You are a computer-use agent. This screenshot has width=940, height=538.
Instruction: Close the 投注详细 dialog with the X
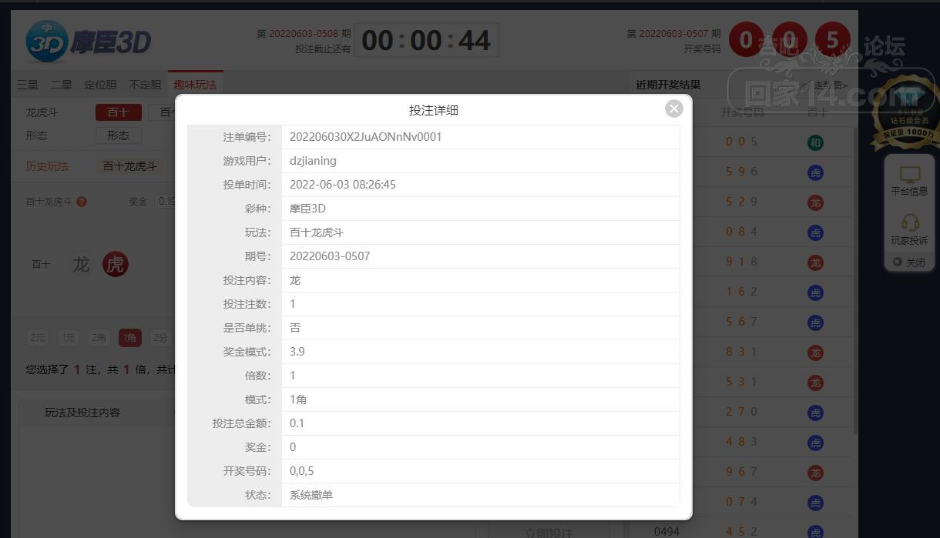coord(674,109)
